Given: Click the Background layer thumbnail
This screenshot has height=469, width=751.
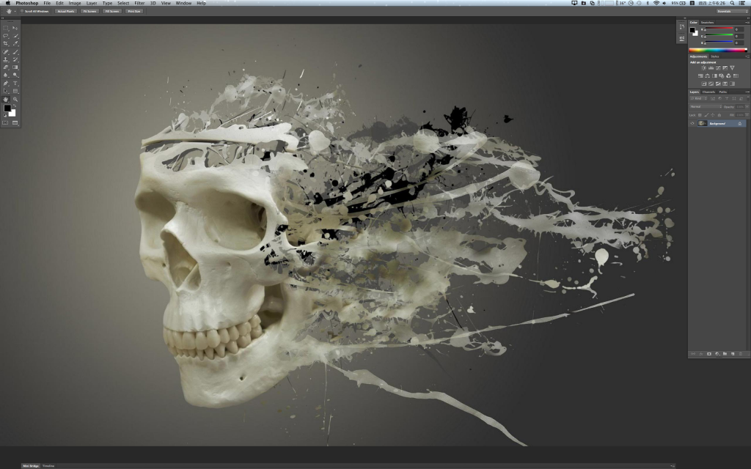Looking at the screenshot, I should point(703,123).
